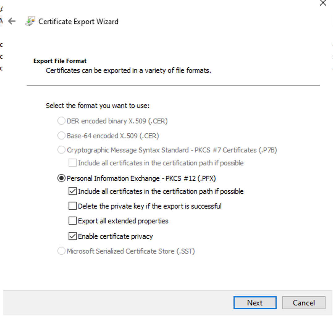Viewport: 333px width, 316px height.
Task: Click the horizontal divider below the description
Action: pyautogui.click(x=173, y=85)
